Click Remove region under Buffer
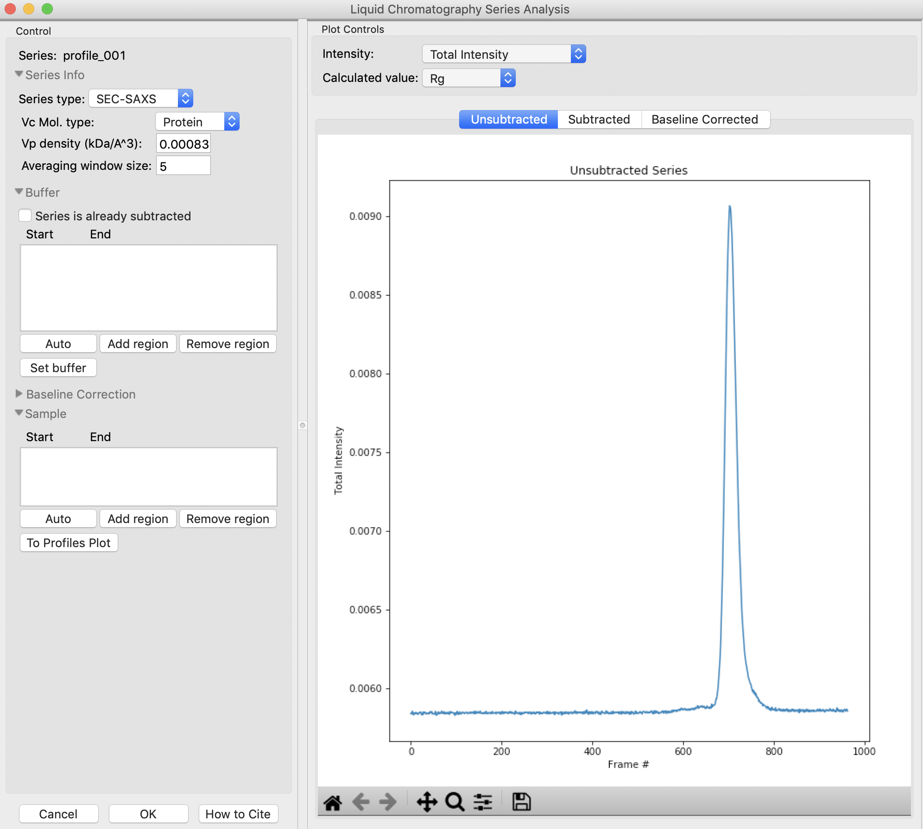The image size is (923, 829). [x=228, y=344]
